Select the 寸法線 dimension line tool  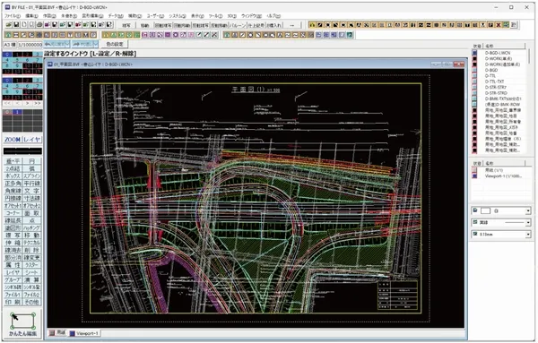tap(32, 199)
